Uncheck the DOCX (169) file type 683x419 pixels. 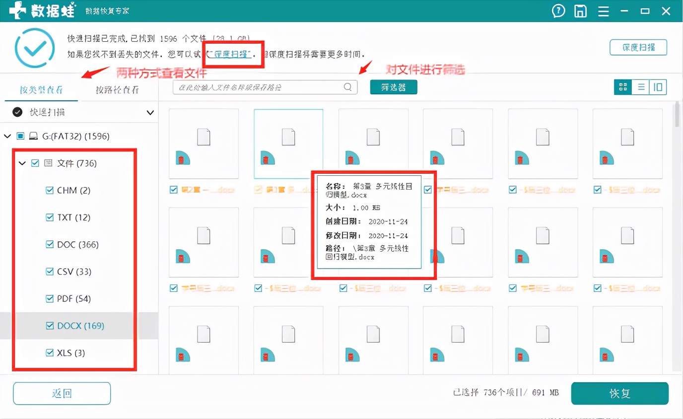[49, 326]
